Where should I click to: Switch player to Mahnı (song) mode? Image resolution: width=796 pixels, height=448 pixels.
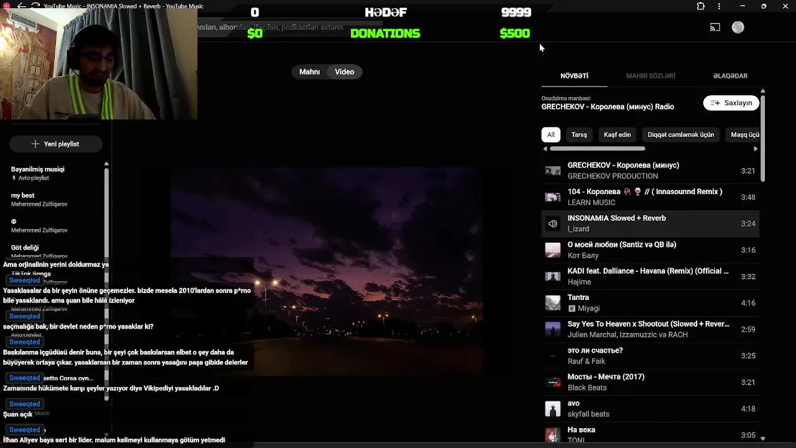pyautogui.click(x=310, y=72)
